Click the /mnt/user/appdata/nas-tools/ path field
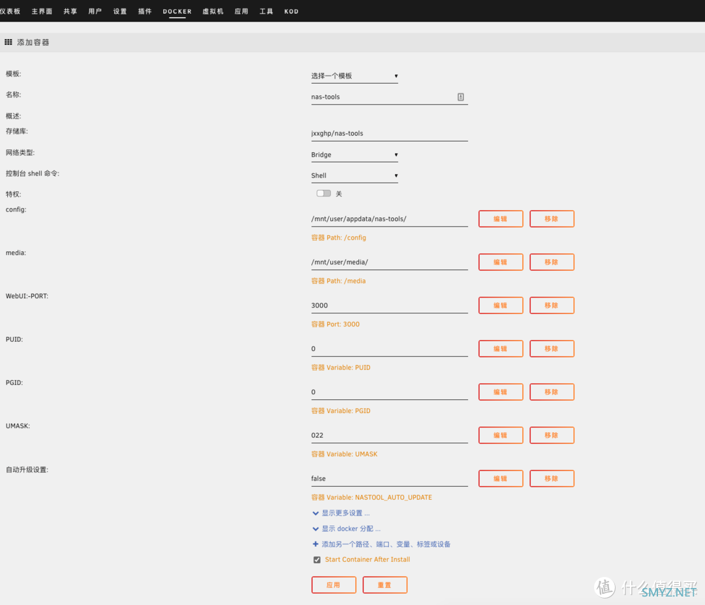This screenshot has height=605, width=705. pyautogui.click(x=389, y=219)
